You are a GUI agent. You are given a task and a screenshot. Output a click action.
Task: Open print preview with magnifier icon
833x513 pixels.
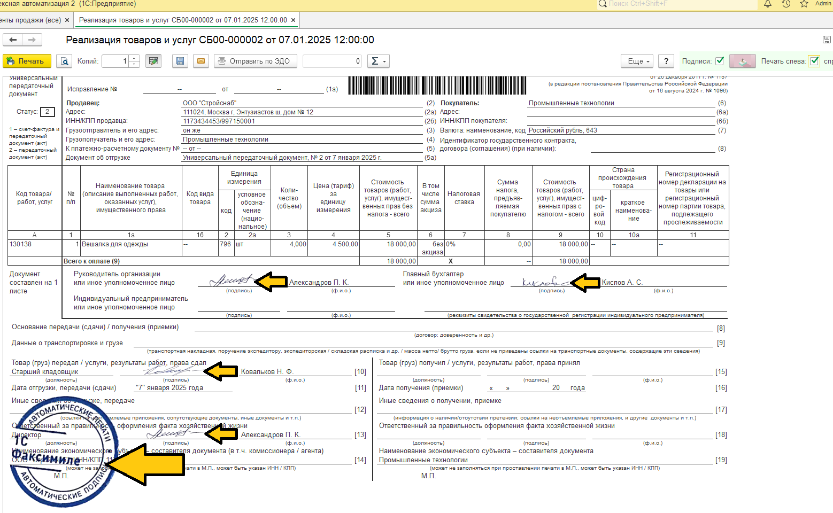click(x=64, y=61)
